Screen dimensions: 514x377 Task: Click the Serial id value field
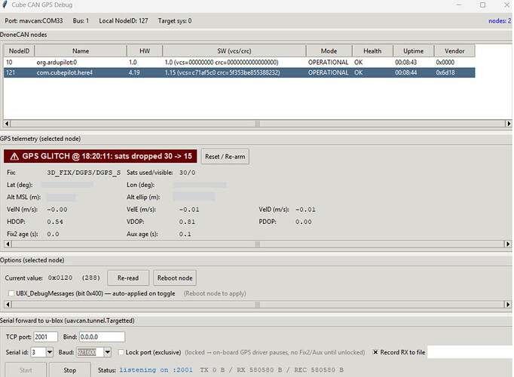38,352
